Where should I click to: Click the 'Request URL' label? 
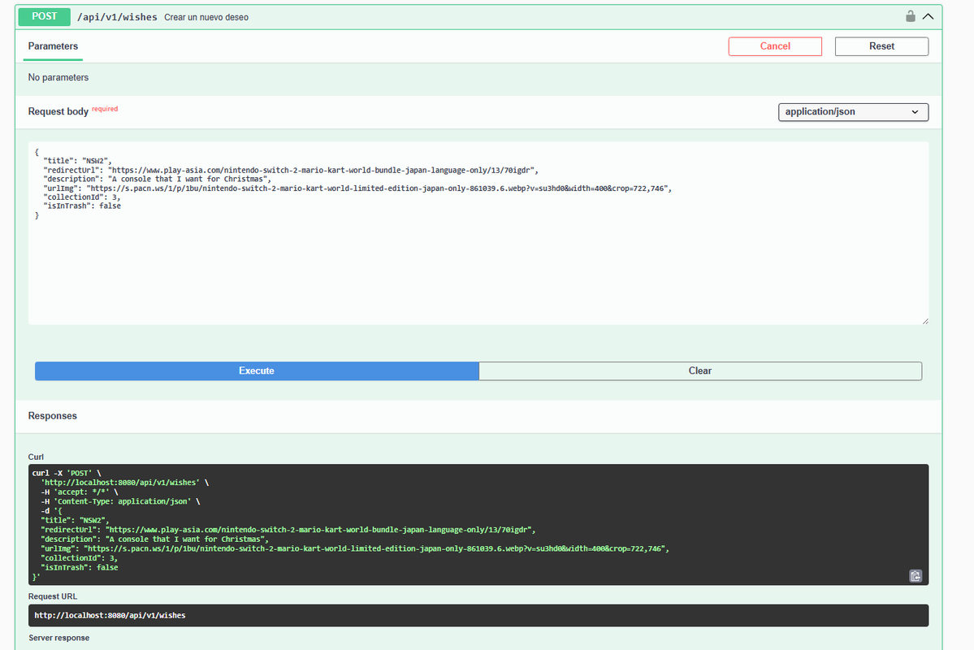pos(53,596)
